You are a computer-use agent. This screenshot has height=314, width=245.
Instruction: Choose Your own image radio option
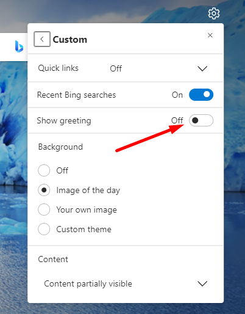click(44, 210)
